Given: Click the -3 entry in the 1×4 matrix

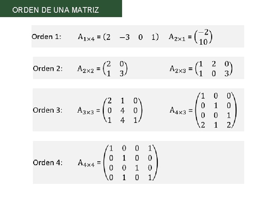Looking at the screenshot, I should pyautogui.click(x=125, y=37).
